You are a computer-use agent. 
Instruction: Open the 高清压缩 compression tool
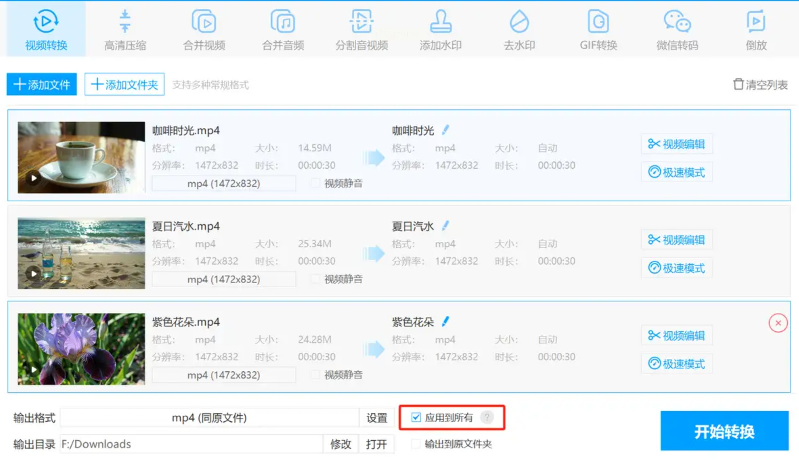(x=125, y=30)
